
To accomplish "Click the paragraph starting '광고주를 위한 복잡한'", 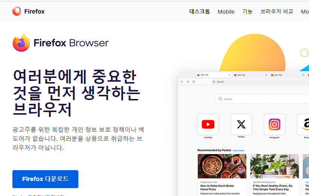I will pos(78,139).
